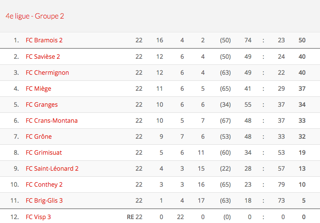The height and width of the screenshot is (223, 320).
Task: Go to FC Granges team page
Action: click(x=41, y=105)
